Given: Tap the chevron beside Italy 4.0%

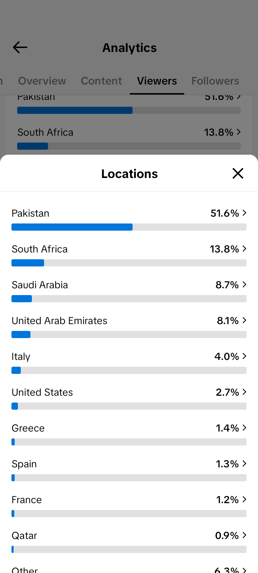Looking at the screenshot, I should [244, 356].
